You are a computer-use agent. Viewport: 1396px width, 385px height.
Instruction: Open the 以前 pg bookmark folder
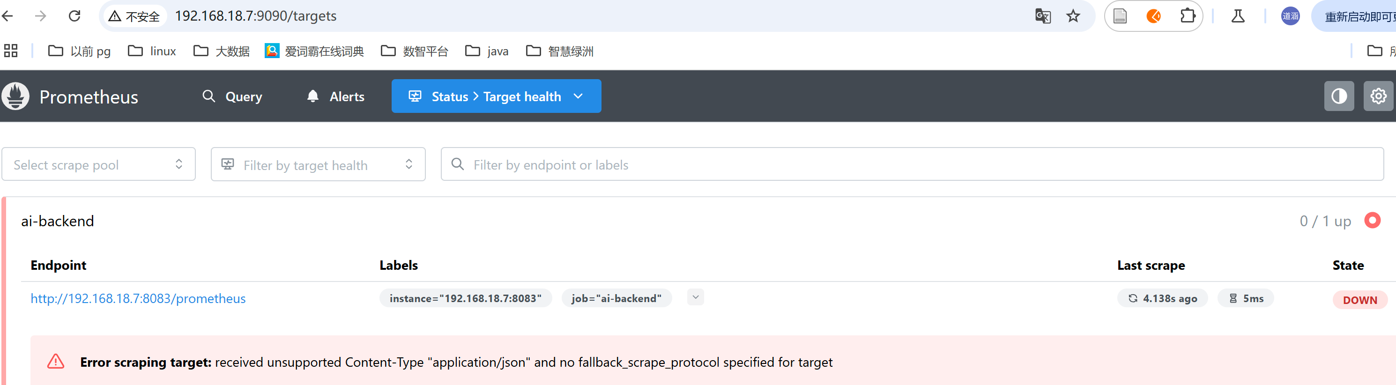pos(79,51)
